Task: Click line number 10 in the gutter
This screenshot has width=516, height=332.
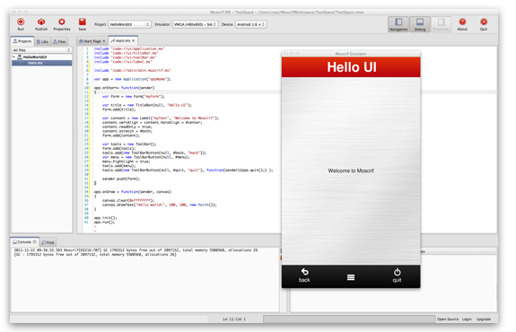Action: [86, 88]
